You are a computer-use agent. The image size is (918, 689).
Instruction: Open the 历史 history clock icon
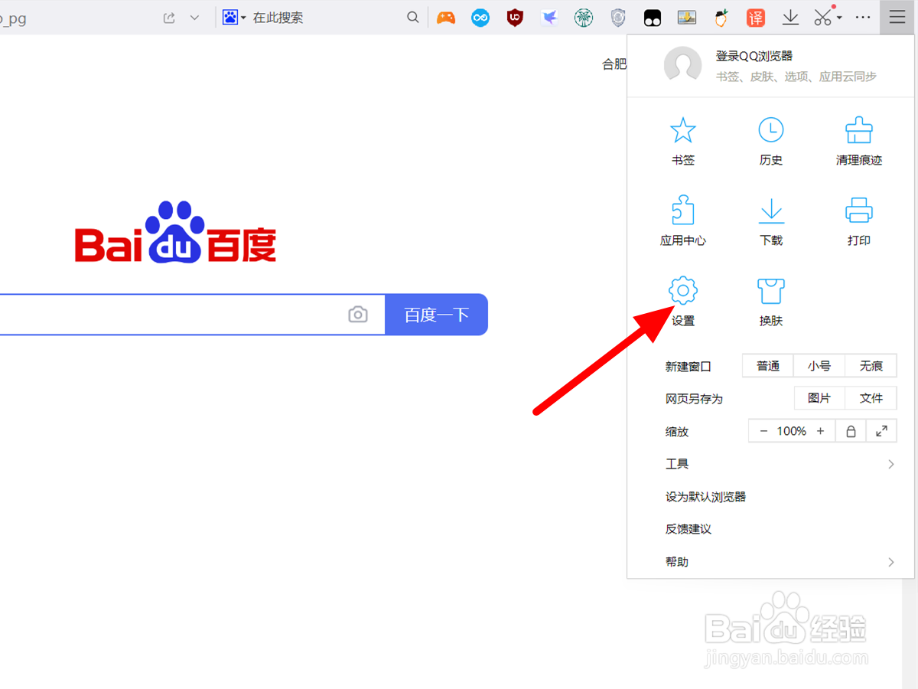(770, 130)
